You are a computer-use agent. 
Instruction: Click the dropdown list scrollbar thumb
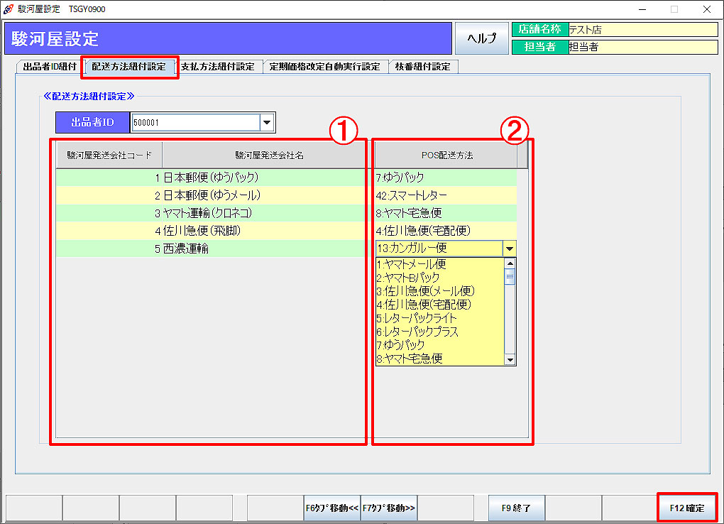pos(510,277)
